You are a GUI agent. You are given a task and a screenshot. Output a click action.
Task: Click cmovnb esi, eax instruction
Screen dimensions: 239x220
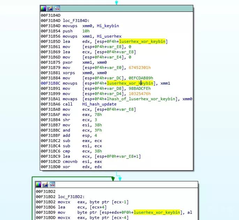click(x=82, y=162)
